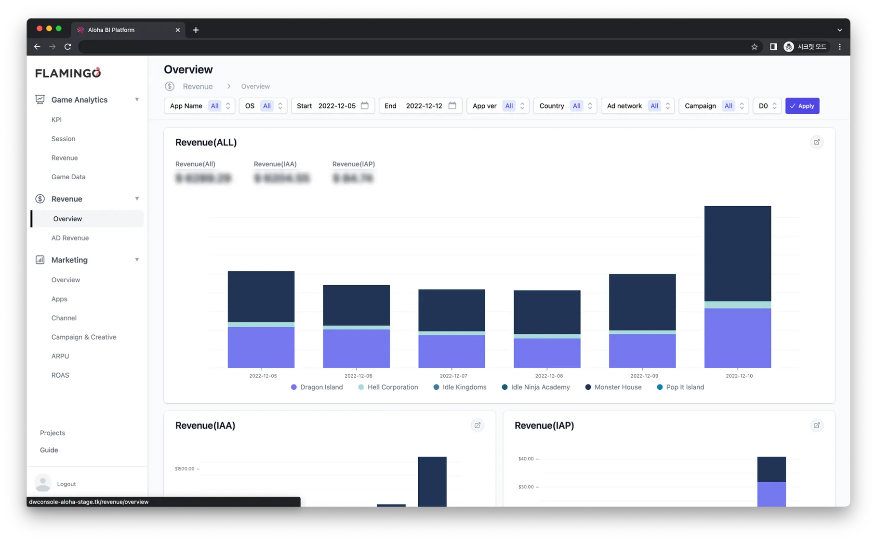
Task: Click the Logout link
Action: click(66, 484)
